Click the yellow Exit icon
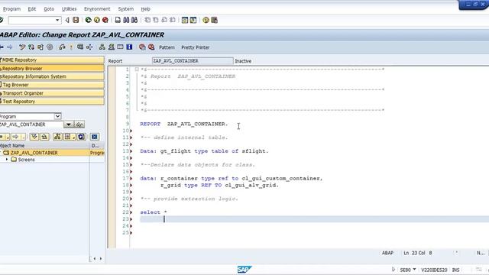489x275 pixels. pyautogui.click(x=97, y=20)
